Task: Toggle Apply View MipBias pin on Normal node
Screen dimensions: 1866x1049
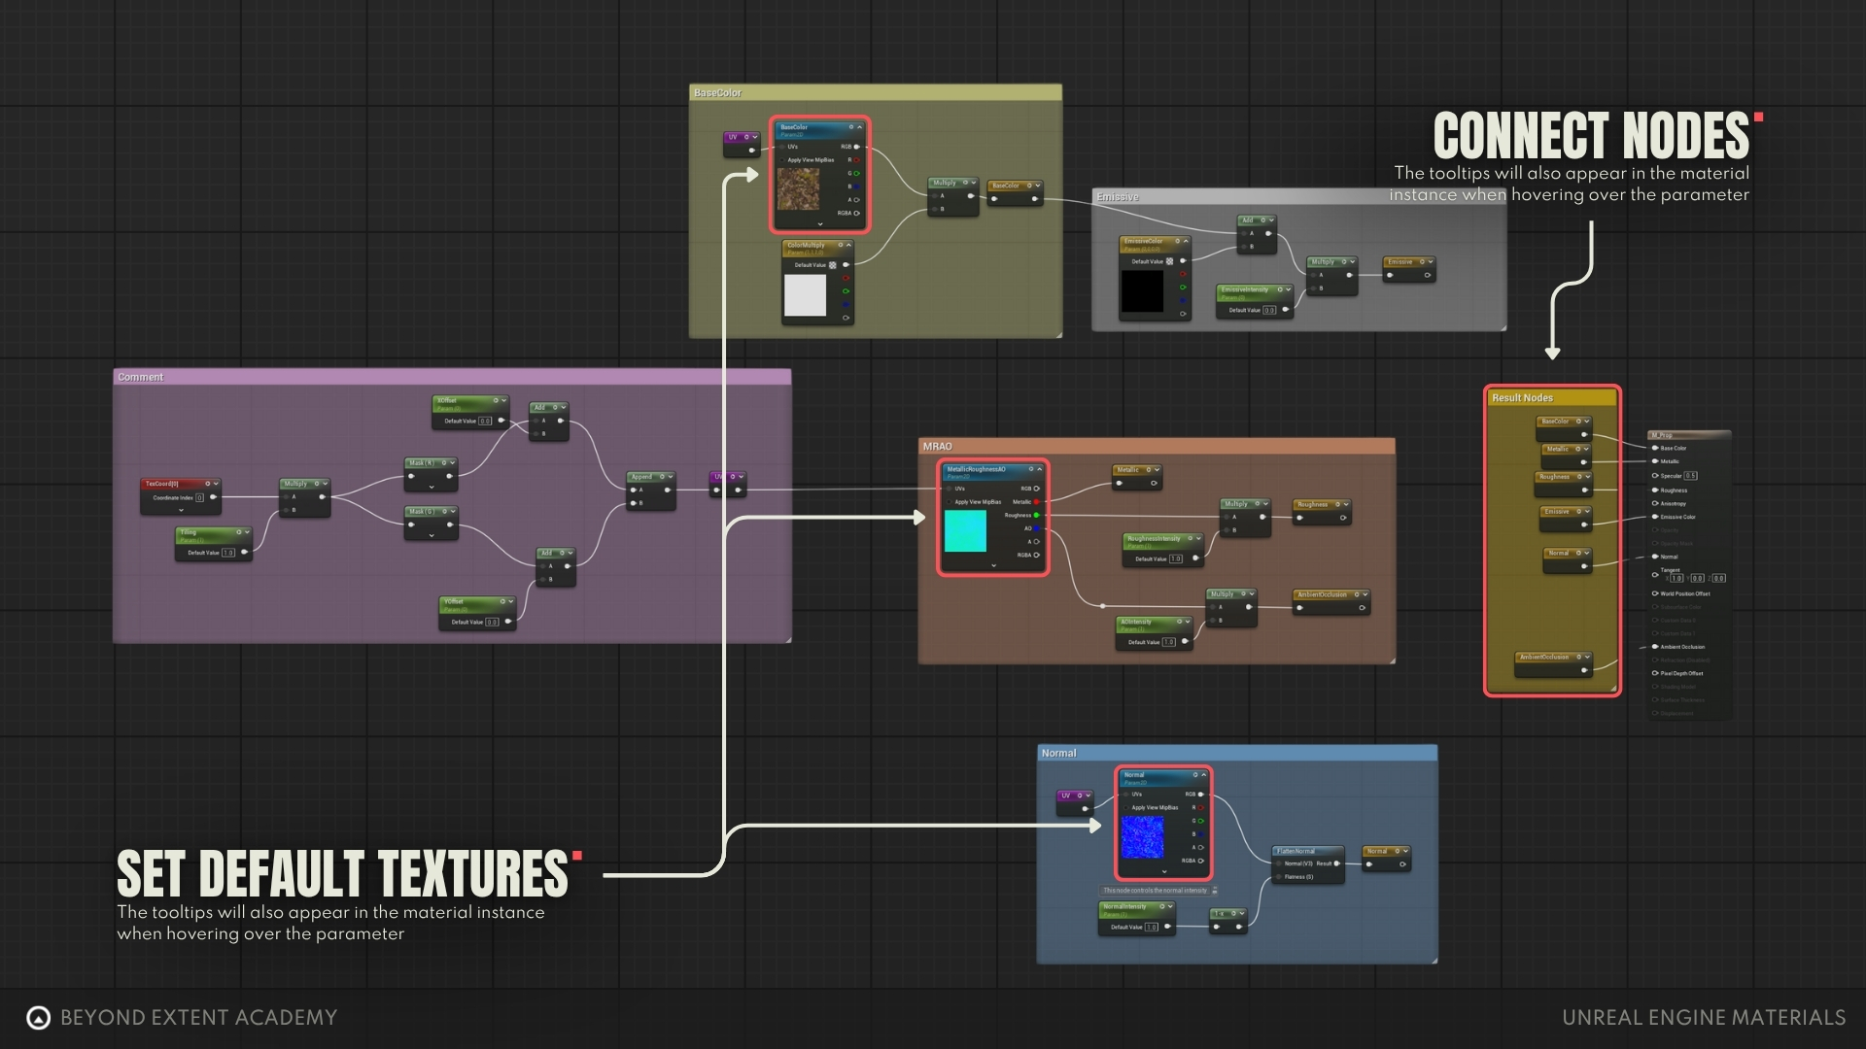Action: click(x=1126, y=807)
